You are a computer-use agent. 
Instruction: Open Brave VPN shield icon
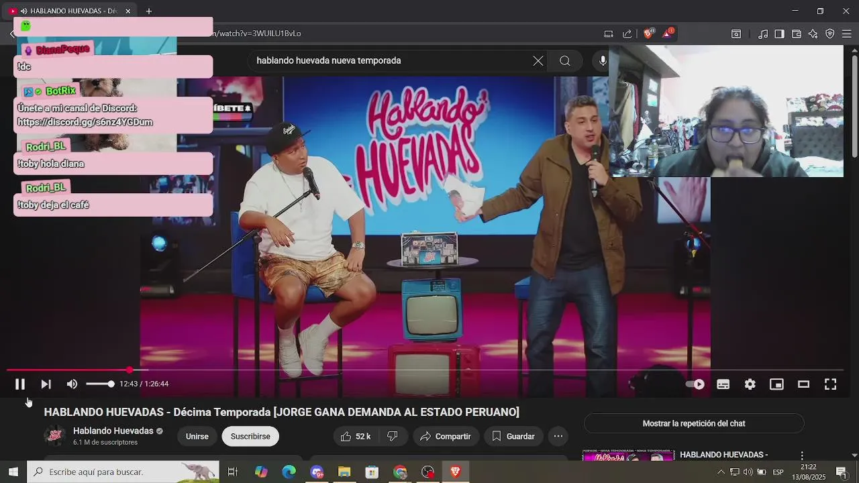point(830,34)
